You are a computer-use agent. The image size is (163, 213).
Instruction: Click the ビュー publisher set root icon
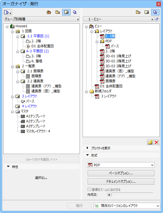tap(91, 26)
